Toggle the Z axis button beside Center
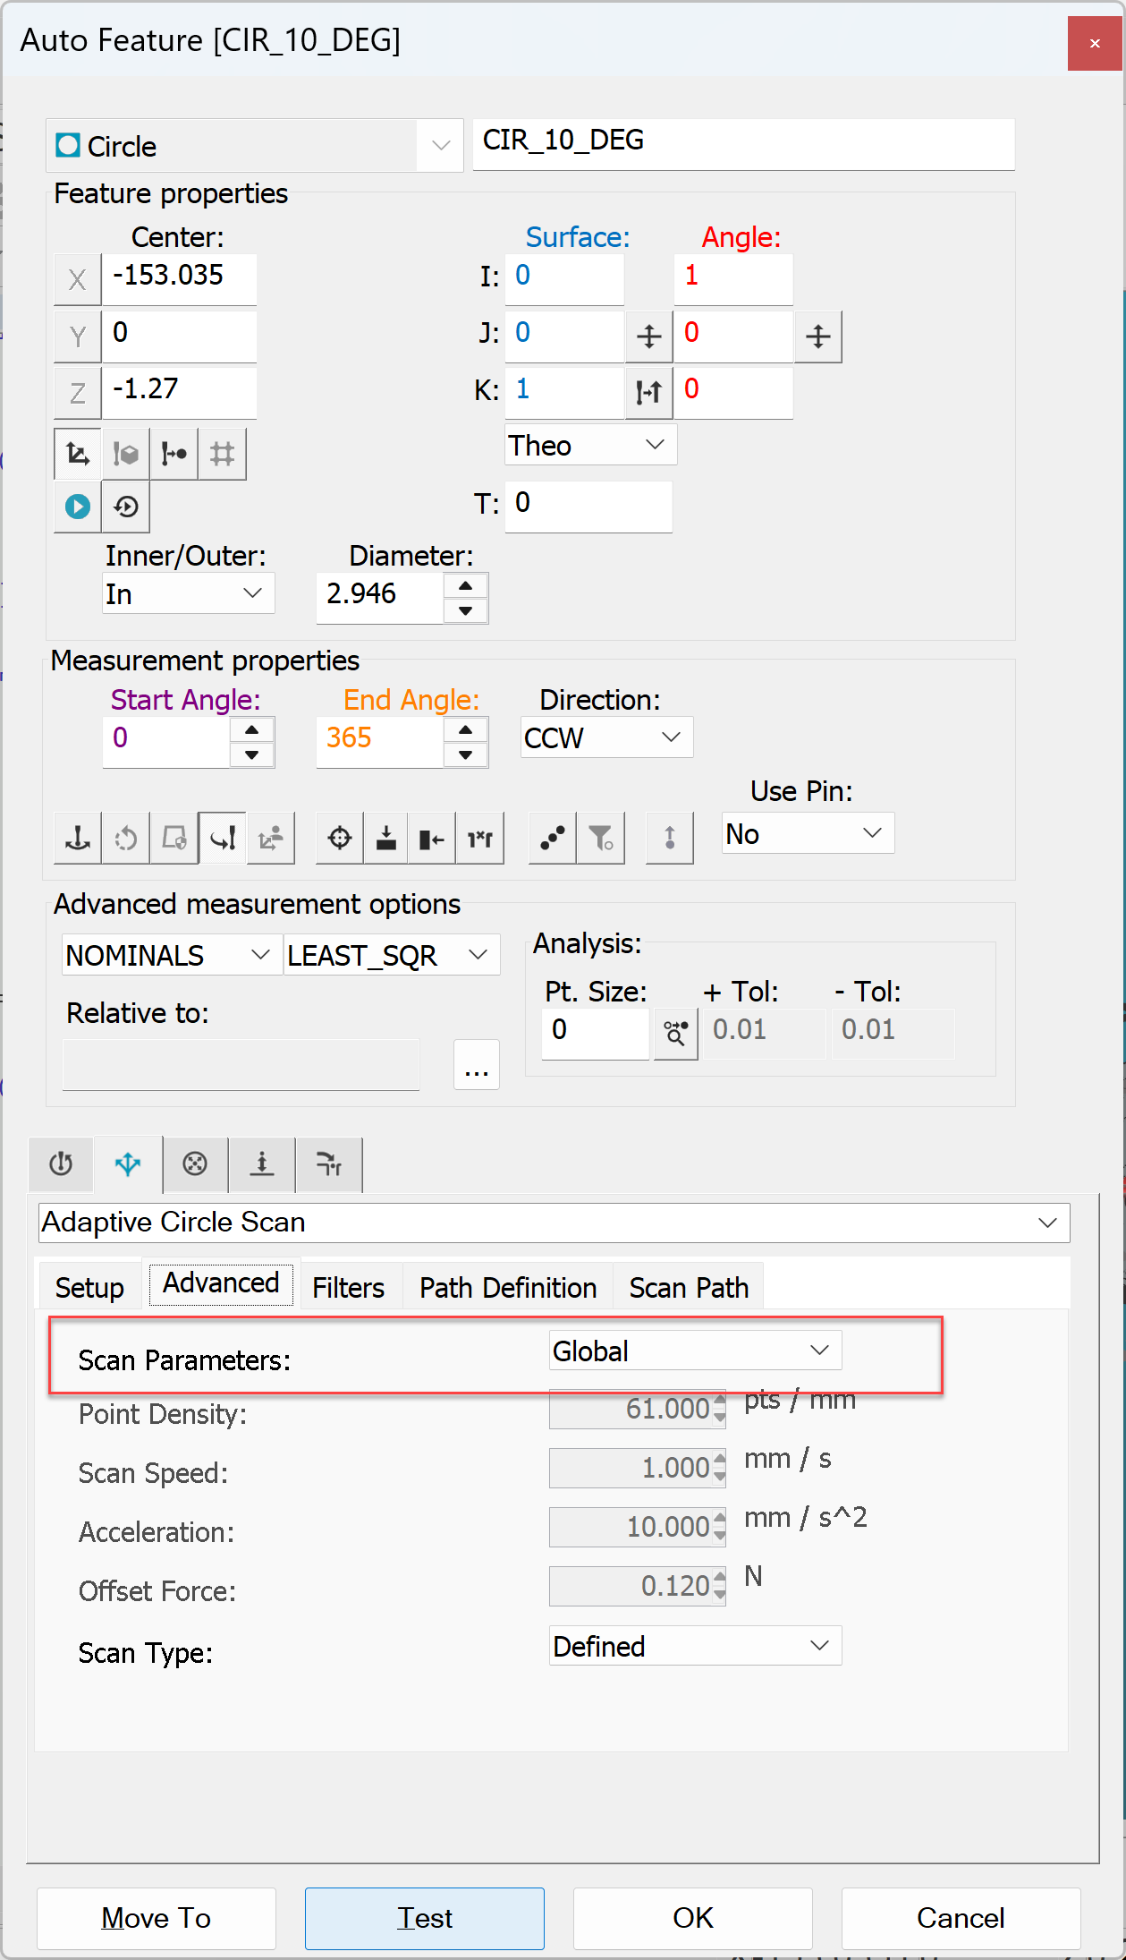 pyautogui.click(x=78, y=392)
